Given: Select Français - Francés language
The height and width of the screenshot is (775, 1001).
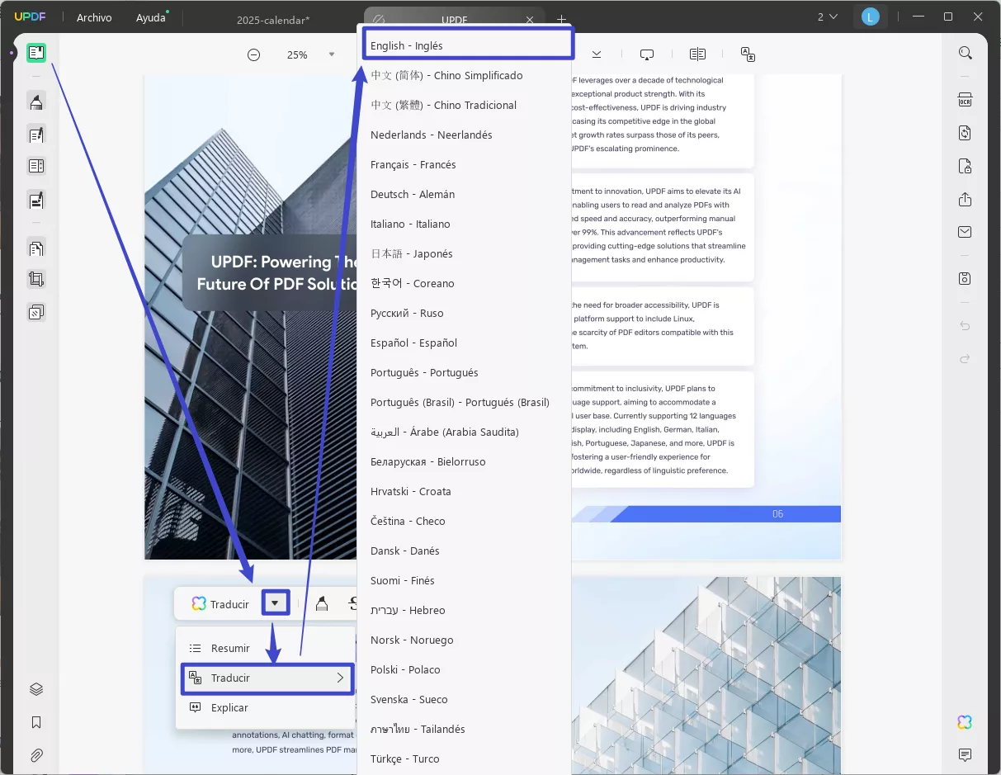Looking at the screenshot, I should click(x=464, y=164).
